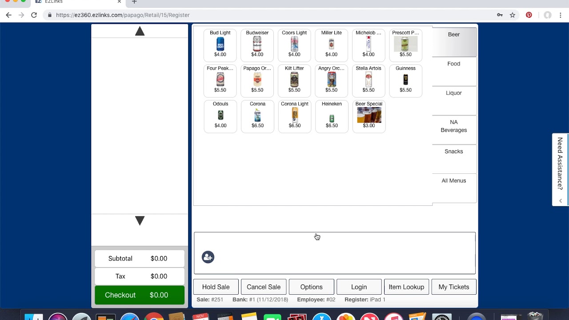Click the down arrow under the ticket list

(140, 220)
